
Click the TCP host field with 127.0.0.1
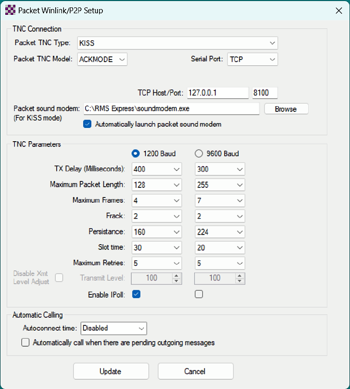[x=218, y=93]
